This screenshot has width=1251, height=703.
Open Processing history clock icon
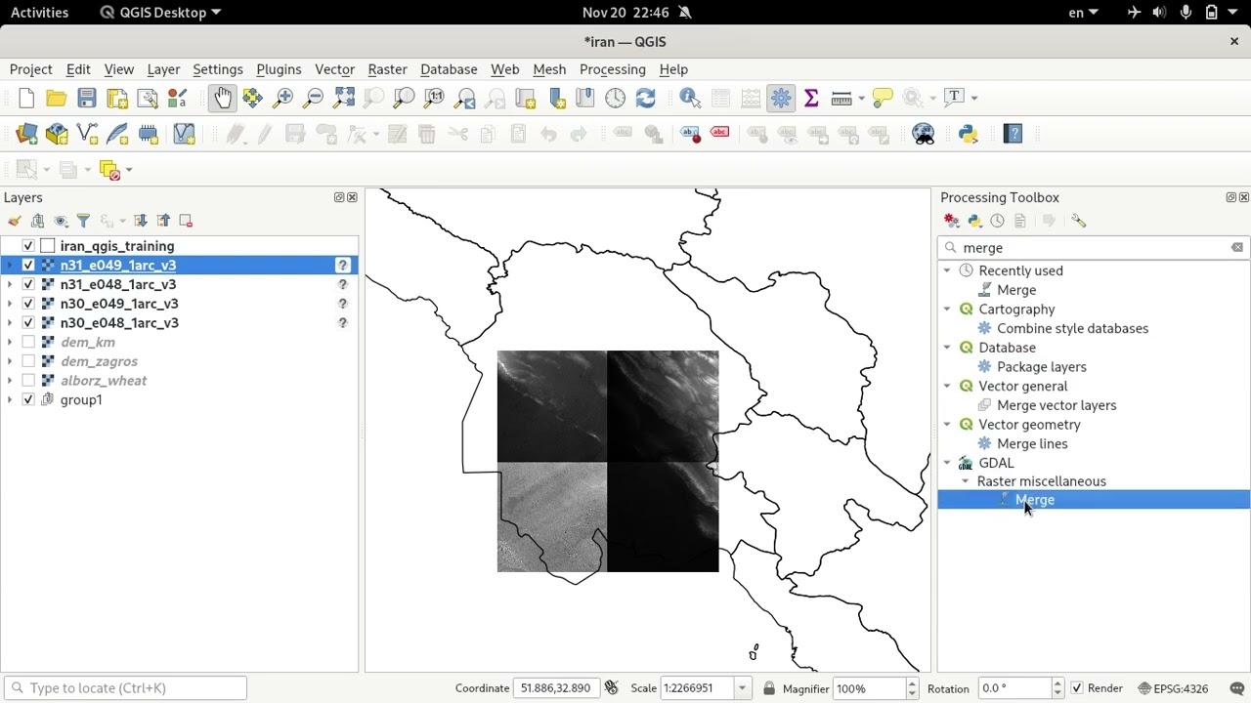tap(997, 221)
